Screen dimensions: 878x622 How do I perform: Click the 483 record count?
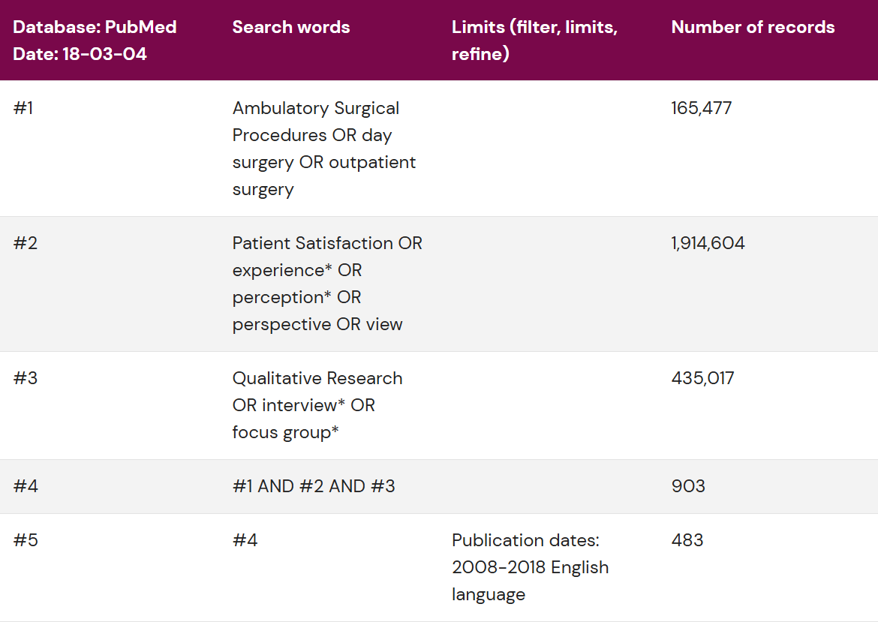tap(687, 540)
